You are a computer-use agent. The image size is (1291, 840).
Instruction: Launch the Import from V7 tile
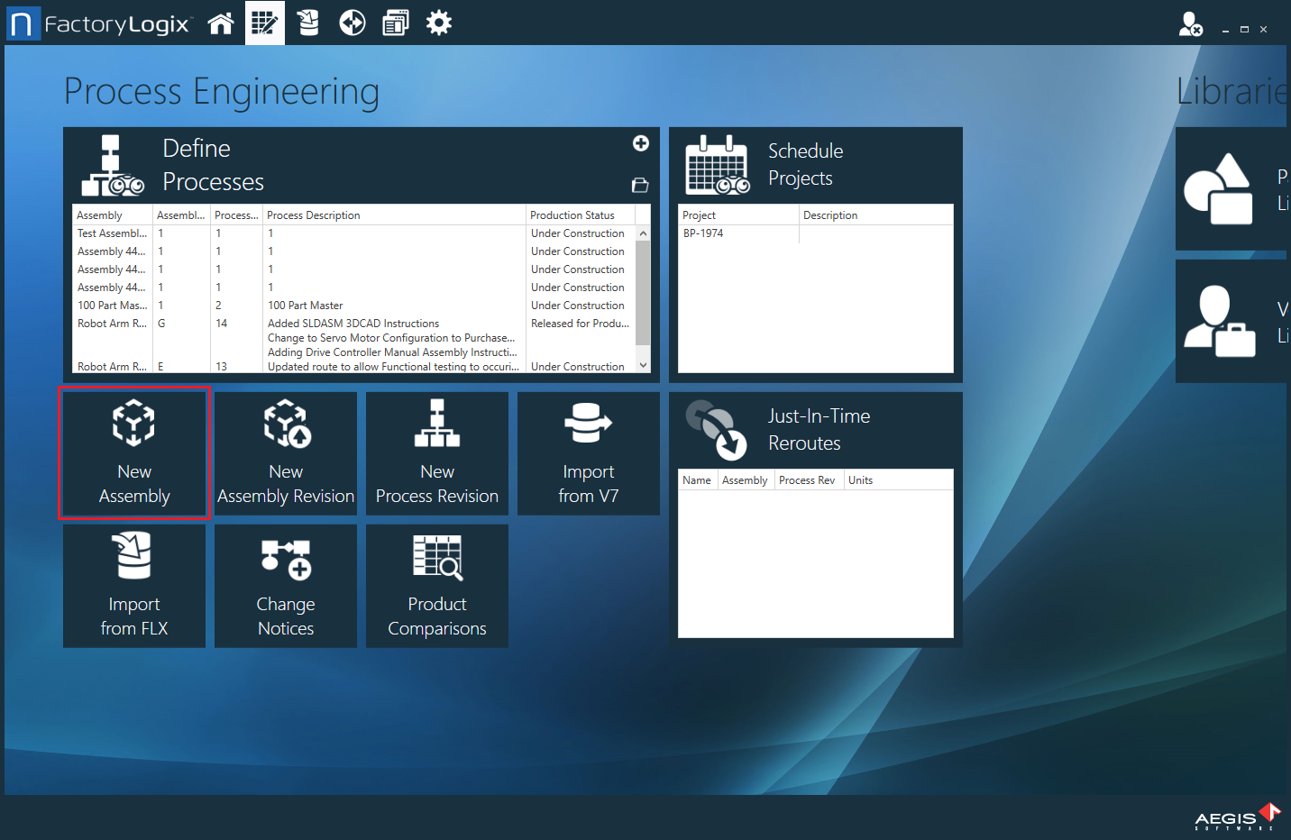click(589, 453)
